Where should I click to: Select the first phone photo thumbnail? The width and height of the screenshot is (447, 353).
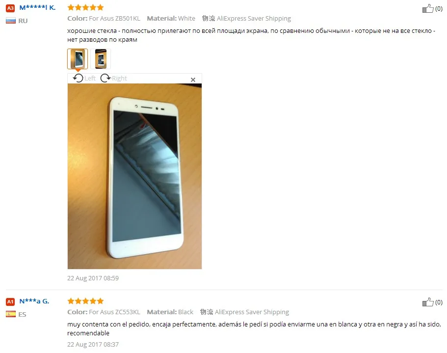click(x=78, y=59)
